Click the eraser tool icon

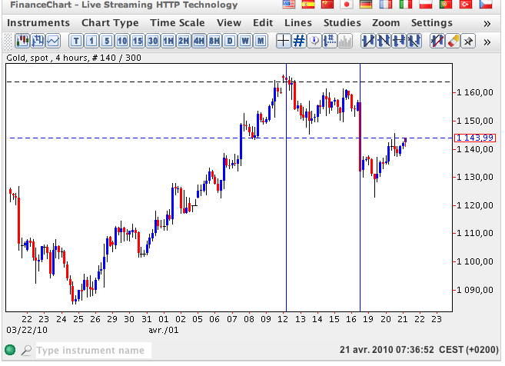point(452,40)
